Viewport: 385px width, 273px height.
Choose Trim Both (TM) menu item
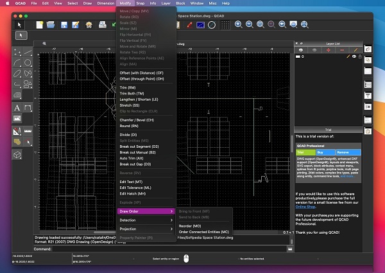coord(146,94)
